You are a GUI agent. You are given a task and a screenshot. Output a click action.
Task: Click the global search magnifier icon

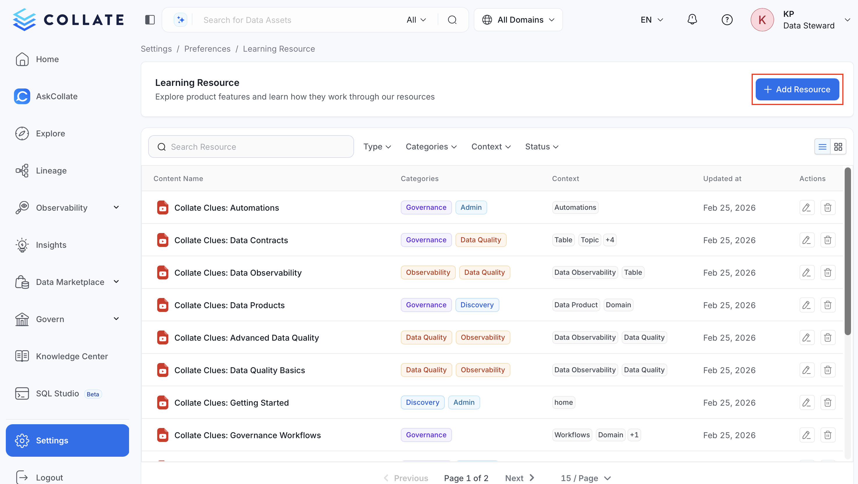point(452,20)
